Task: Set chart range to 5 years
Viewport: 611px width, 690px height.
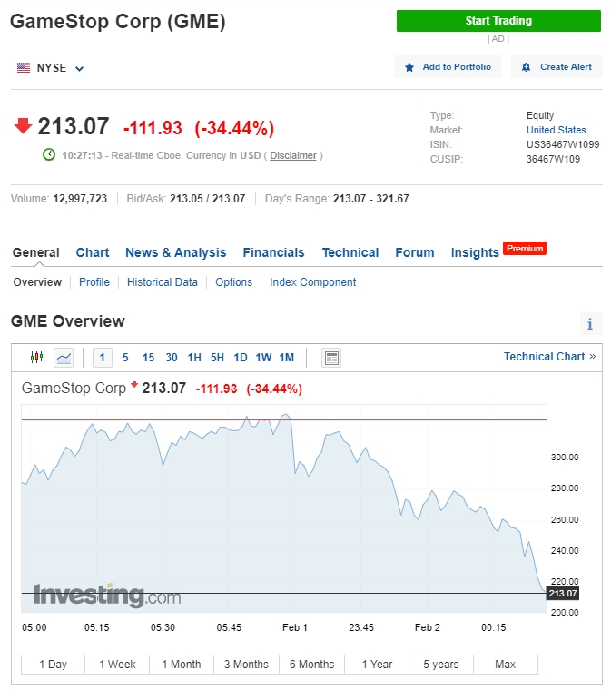Action: [441, 664]
